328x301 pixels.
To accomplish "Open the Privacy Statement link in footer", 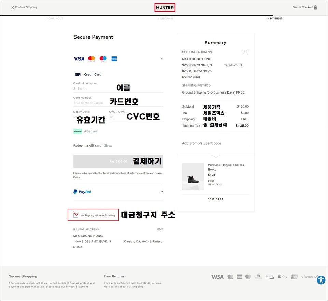I will [x=77, y=287].
